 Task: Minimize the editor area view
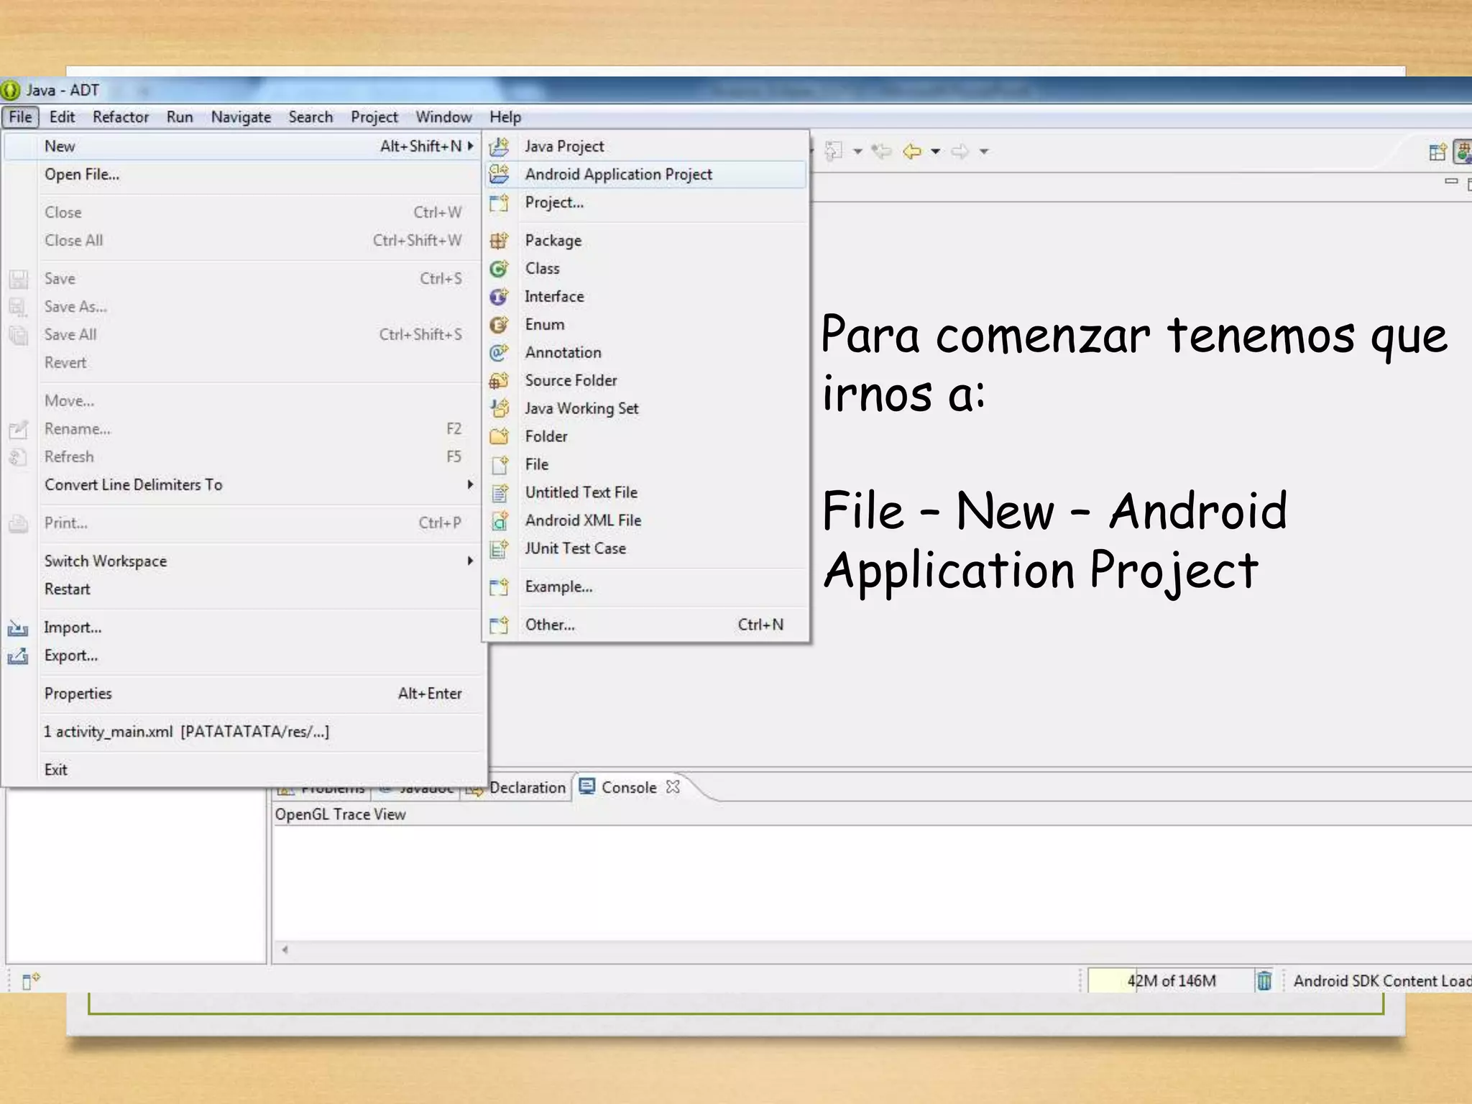[1450, 182]
